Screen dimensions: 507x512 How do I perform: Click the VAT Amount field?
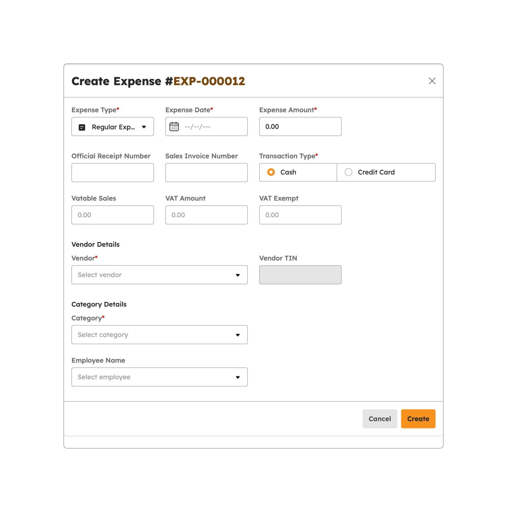206,215
